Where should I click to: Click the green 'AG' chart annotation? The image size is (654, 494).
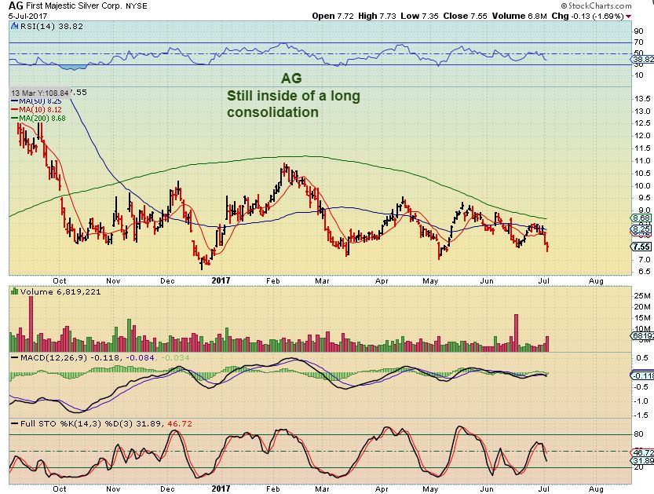click(x=291, y=78)
